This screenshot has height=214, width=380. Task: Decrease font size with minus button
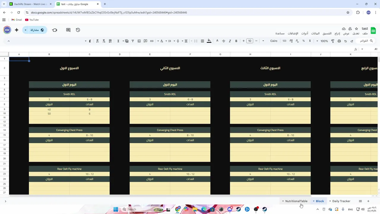click(256, 41)
